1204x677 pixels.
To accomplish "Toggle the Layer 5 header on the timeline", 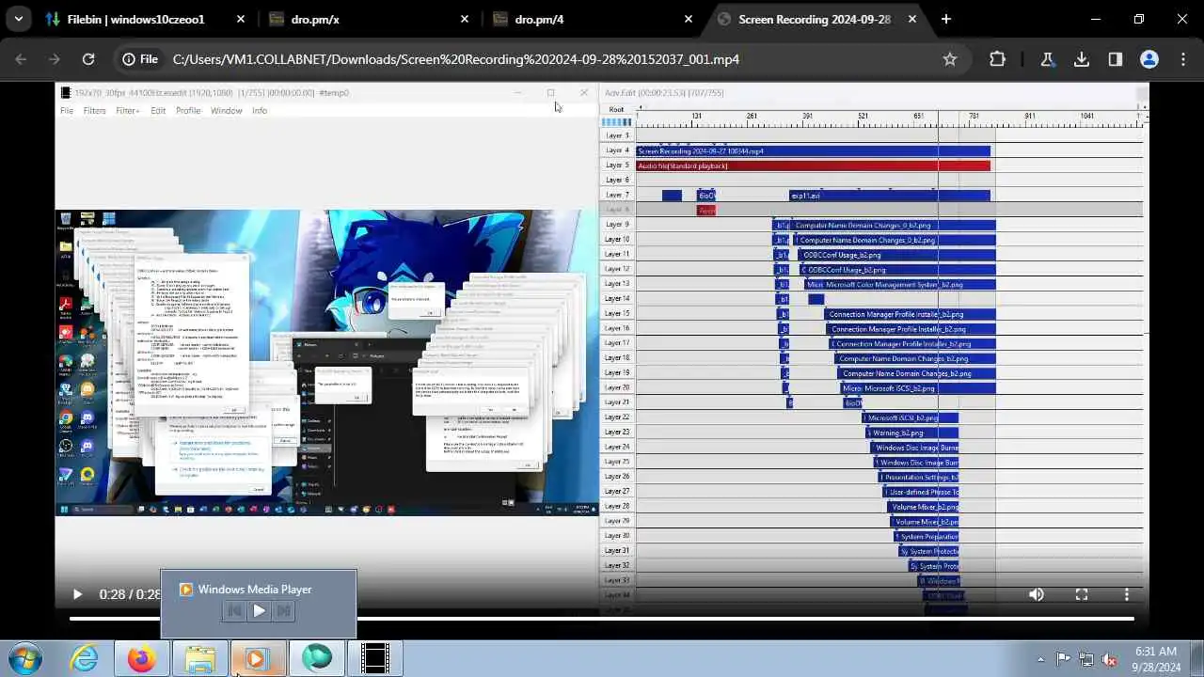I will (x=617, y=165).
